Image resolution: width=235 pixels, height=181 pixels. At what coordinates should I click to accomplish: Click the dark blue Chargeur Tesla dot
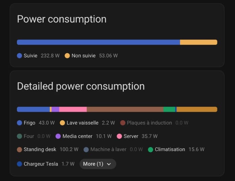tap(20, 164)
